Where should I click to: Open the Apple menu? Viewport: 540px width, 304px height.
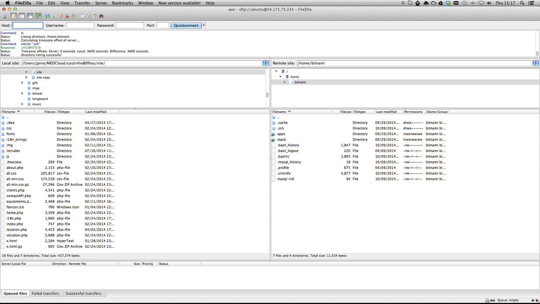(x=7, y=3)
